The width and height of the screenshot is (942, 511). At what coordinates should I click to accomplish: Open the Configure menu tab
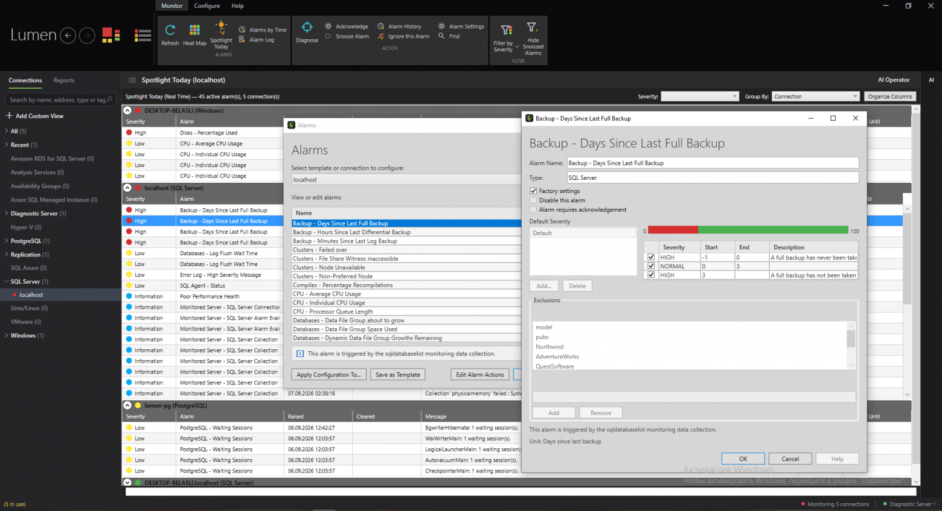[207, 6]
